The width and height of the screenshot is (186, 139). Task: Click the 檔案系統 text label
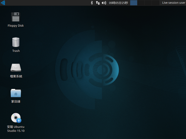(x=16, y=76)
